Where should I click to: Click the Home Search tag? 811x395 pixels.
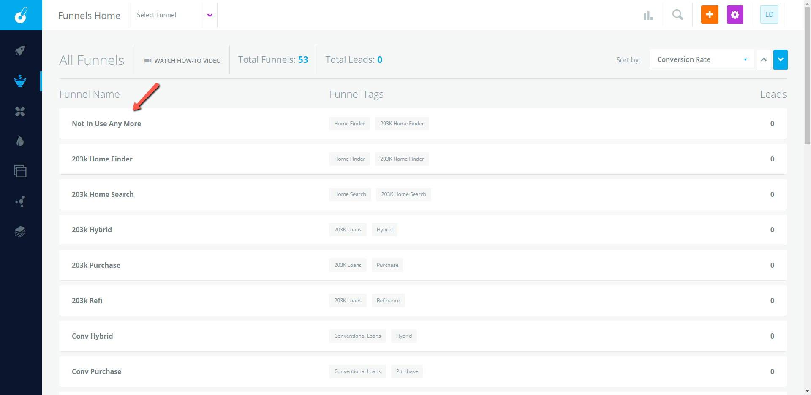350,194
